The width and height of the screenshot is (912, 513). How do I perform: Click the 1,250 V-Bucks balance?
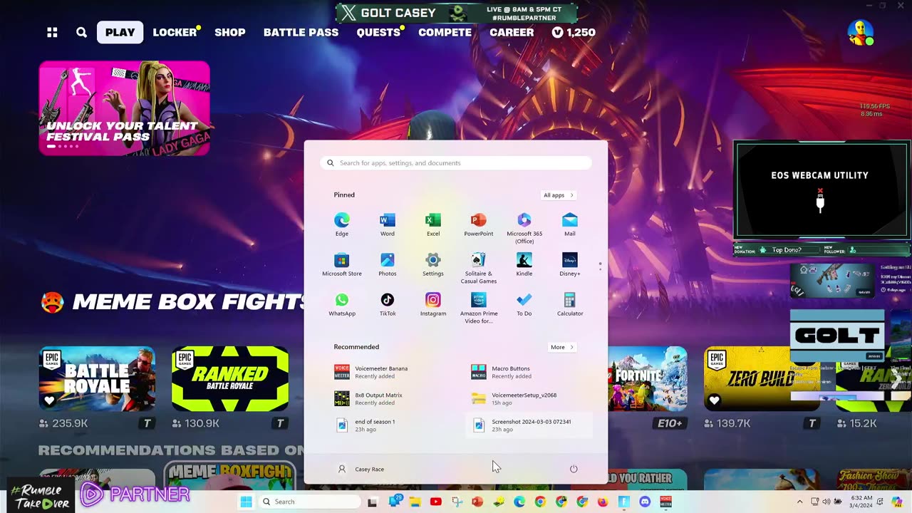(x=574, y=32)
